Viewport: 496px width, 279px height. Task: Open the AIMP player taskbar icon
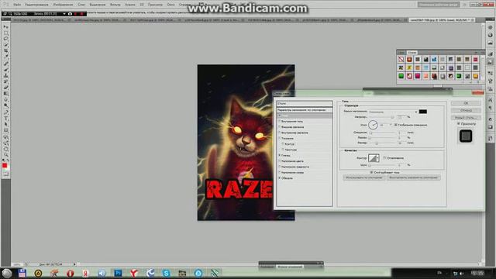(38, 273)
